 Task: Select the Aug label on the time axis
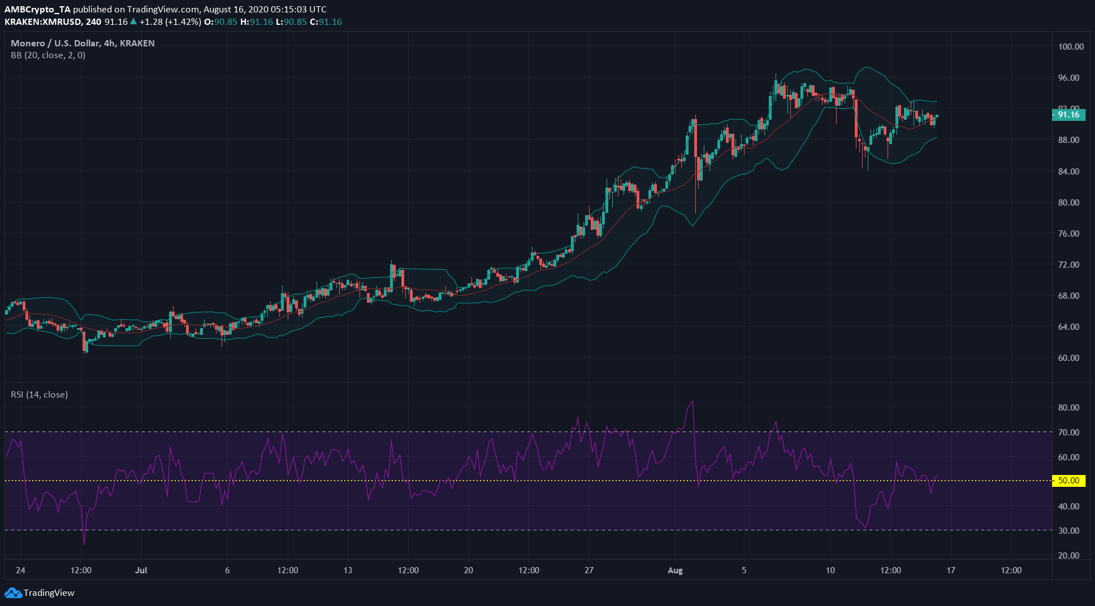click(x=676, y=570)
